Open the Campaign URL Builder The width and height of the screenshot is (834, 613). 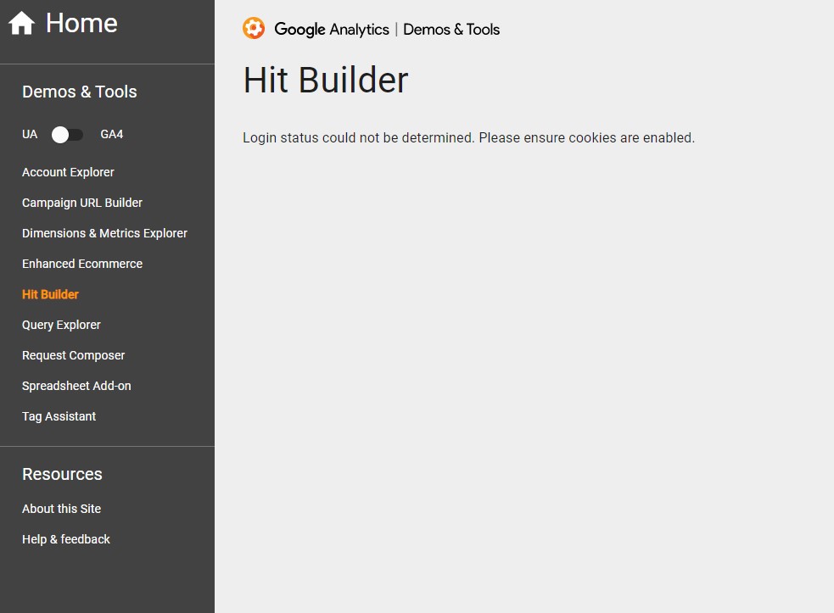(81, 203)
